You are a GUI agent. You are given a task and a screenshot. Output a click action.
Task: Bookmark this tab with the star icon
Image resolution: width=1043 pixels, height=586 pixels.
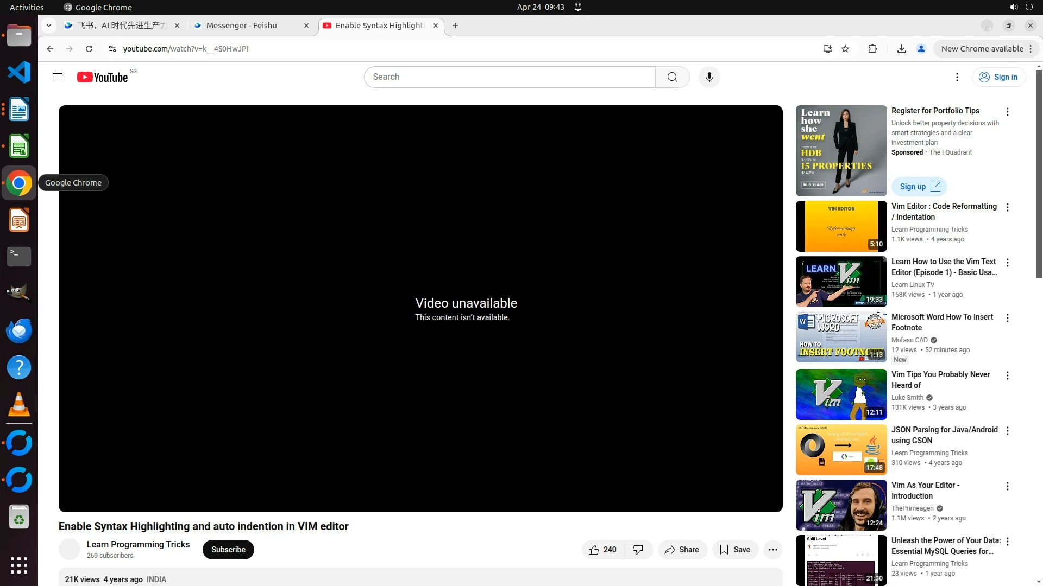click(x=845, y=49)
